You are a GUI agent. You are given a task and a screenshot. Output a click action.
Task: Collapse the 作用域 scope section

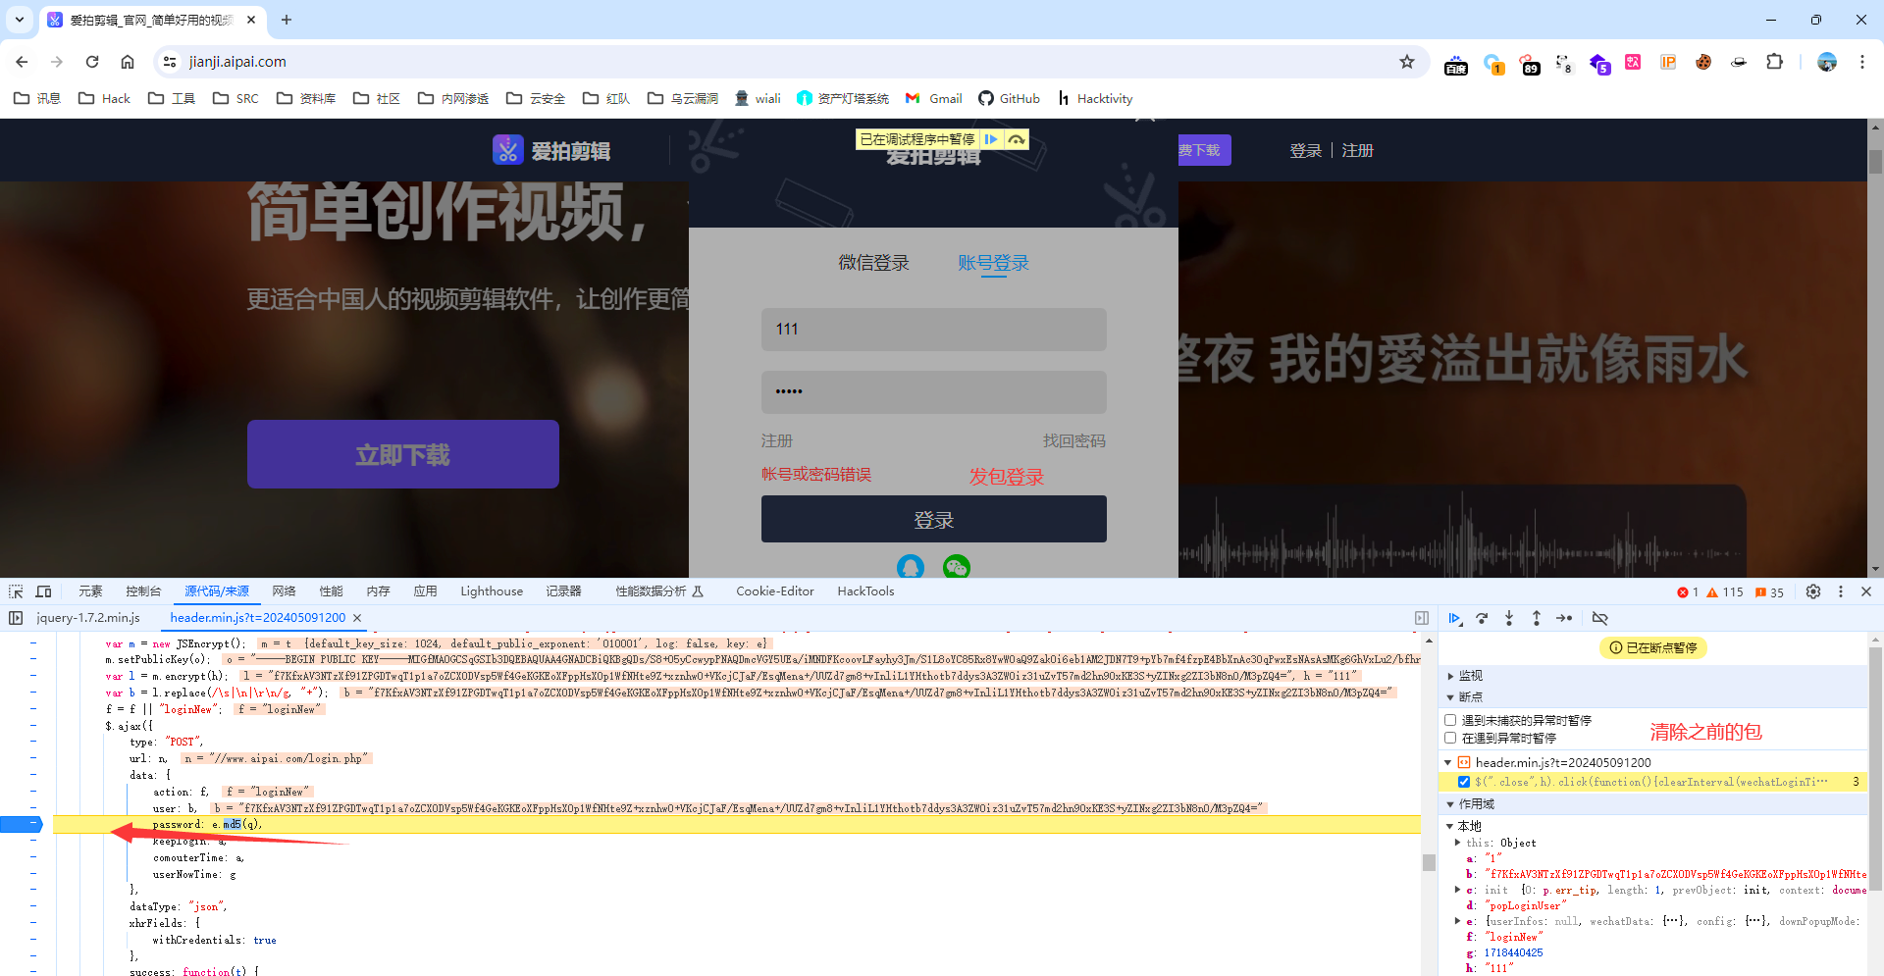[x=1451, y=804]
